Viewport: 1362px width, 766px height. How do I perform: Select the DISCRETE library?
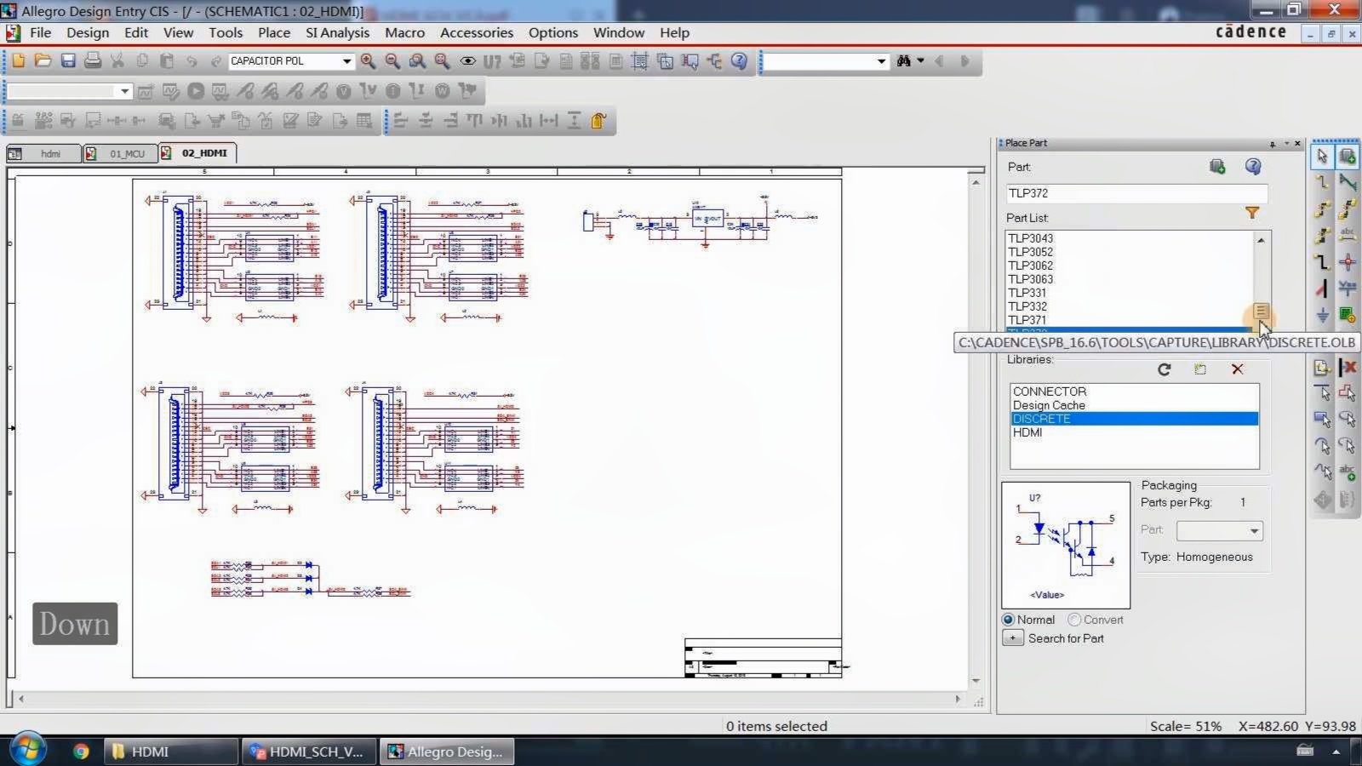coord(1134,419)
